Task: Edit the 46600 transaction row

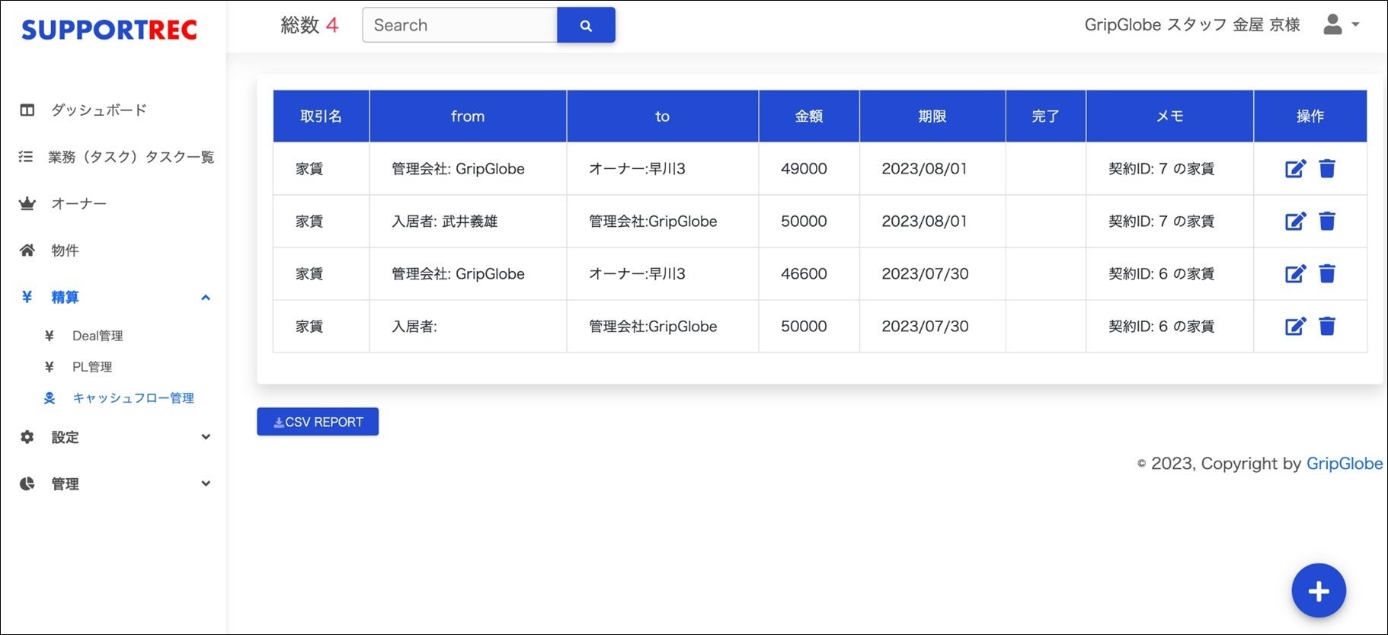Action: 1295,274
